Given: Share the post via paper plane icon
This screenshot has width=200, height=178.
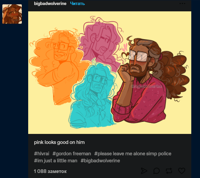Looking at the screenshot, I should pyautogui.click(x=144, y=171).
